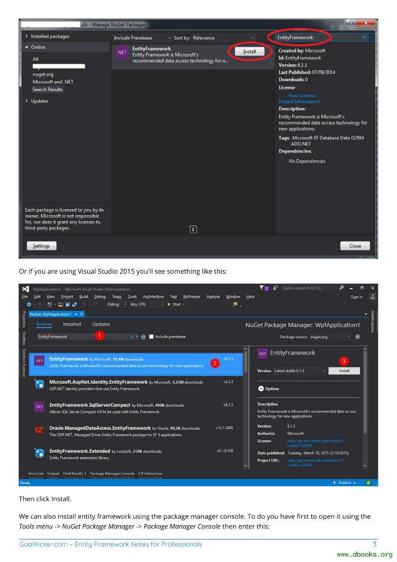This screenshot has width=397, height=562.
Task: Click the Navigate Backward toolbar icon
Action: (x=29, y=304)
